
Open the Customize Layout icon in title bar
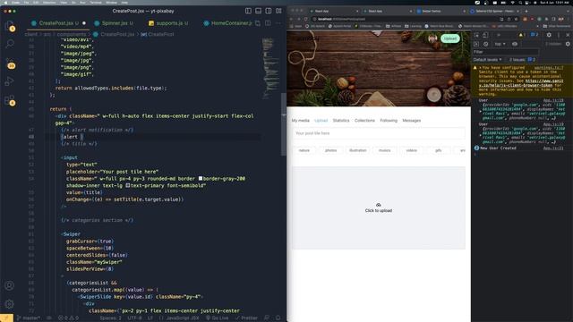tap(278, 11)
